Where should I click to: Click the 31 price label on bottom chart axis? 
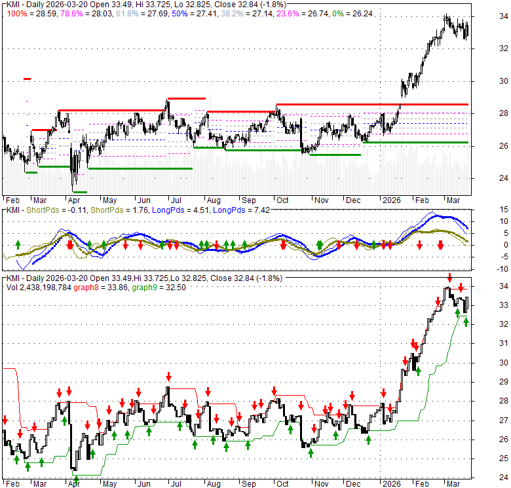click(504, 343)
